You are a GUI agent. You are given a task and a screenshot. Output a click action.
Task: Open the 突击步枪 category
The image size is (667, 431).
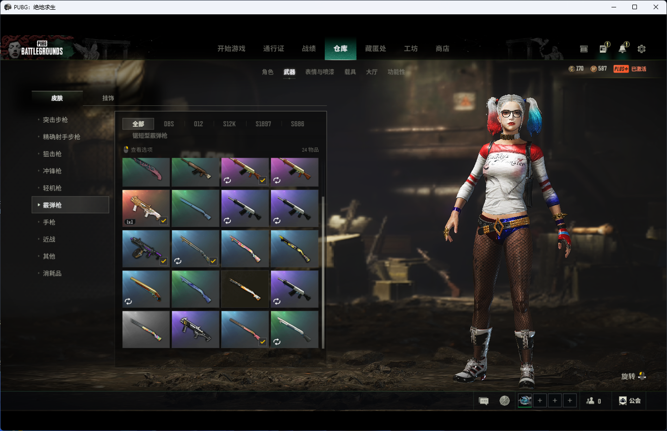click(x=56, y=120)
